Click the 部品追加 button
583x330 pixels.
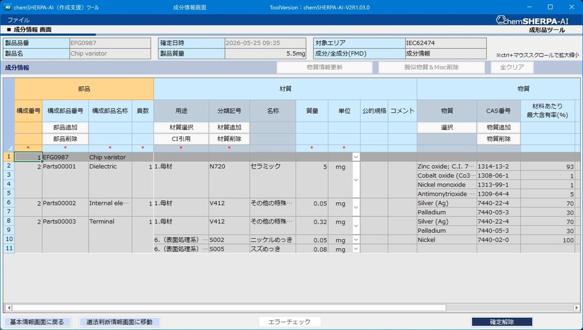65,127
